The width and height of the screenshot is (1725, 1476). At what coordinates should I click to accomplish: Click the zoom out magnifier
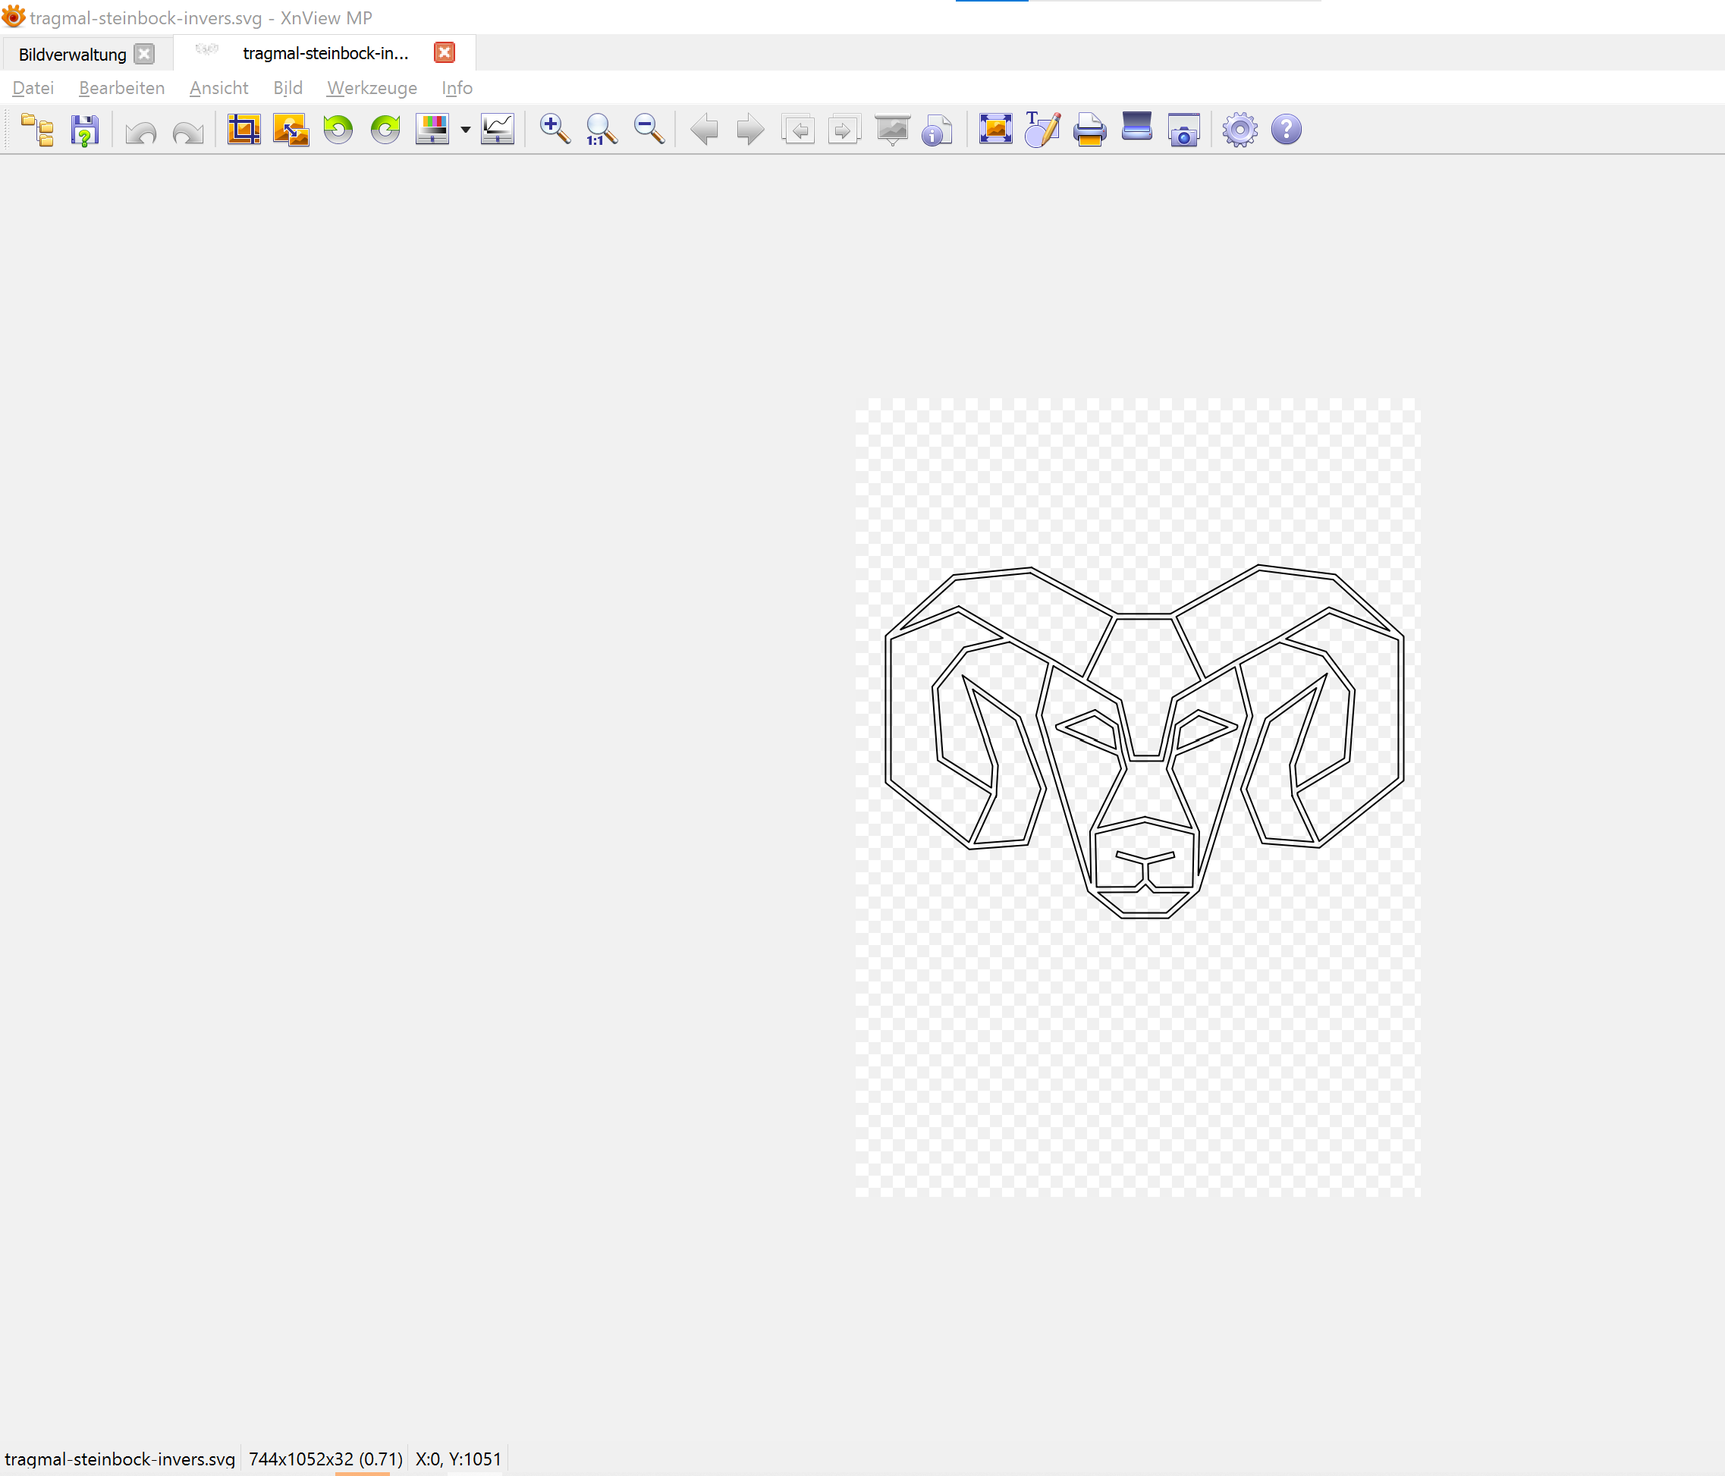pyautogui.click(x=649, y=130)
